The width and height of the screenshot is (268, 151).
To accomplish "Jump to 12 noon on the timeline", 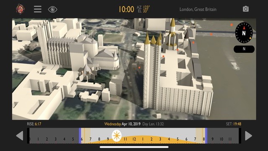I will [134, 139].
